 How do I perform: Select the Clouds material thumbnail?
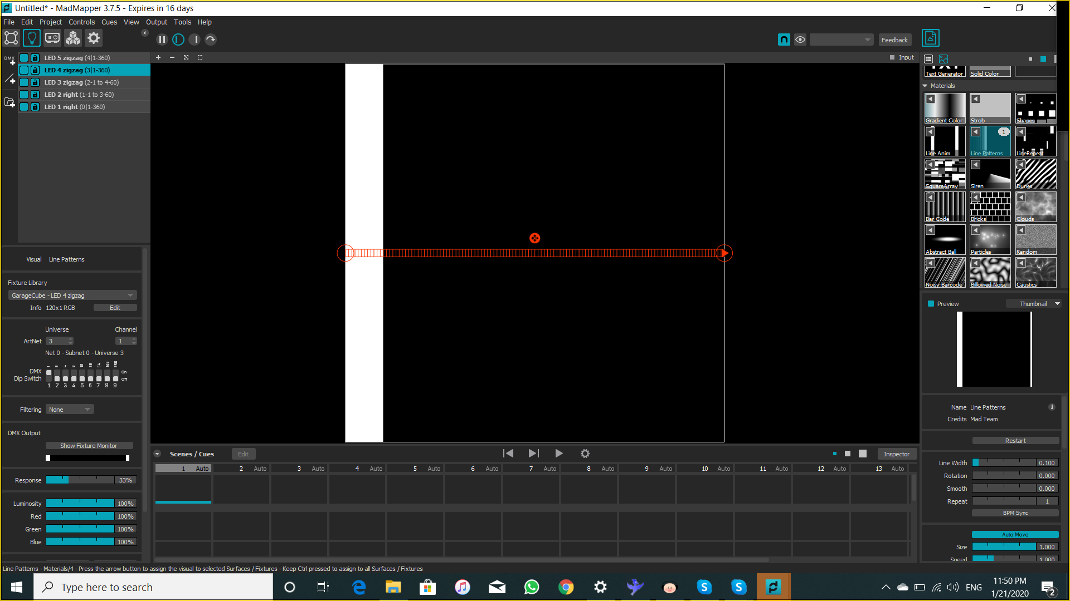tap(1036, 207)
